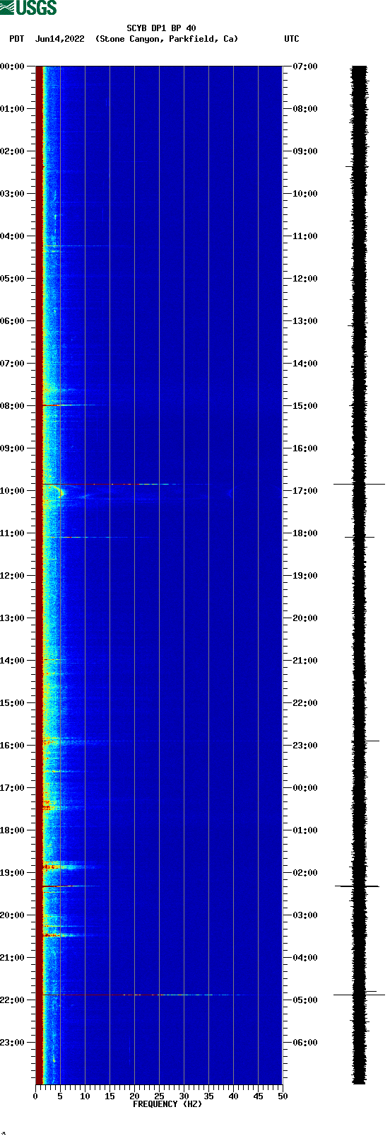The width and height of the screenshot is (390, 1141).
Task: Click UTC time label 20:00 on right axis
Action: point(305,618)
